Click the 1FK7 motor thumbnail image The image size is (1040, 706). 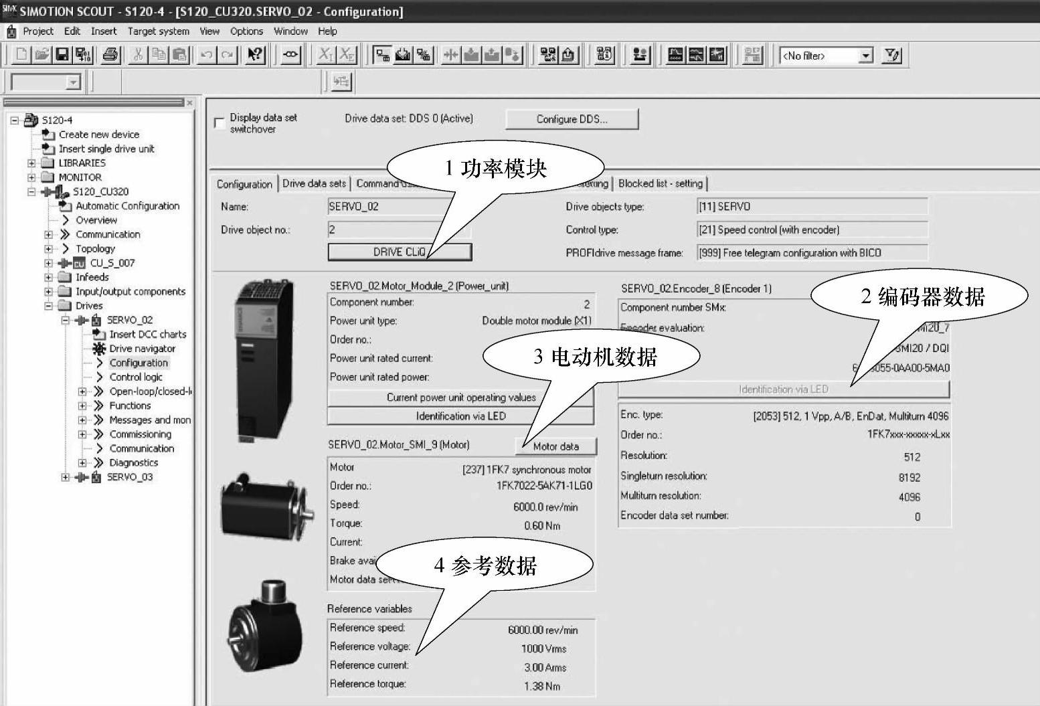pyautogui.click(x=268, y=508)
